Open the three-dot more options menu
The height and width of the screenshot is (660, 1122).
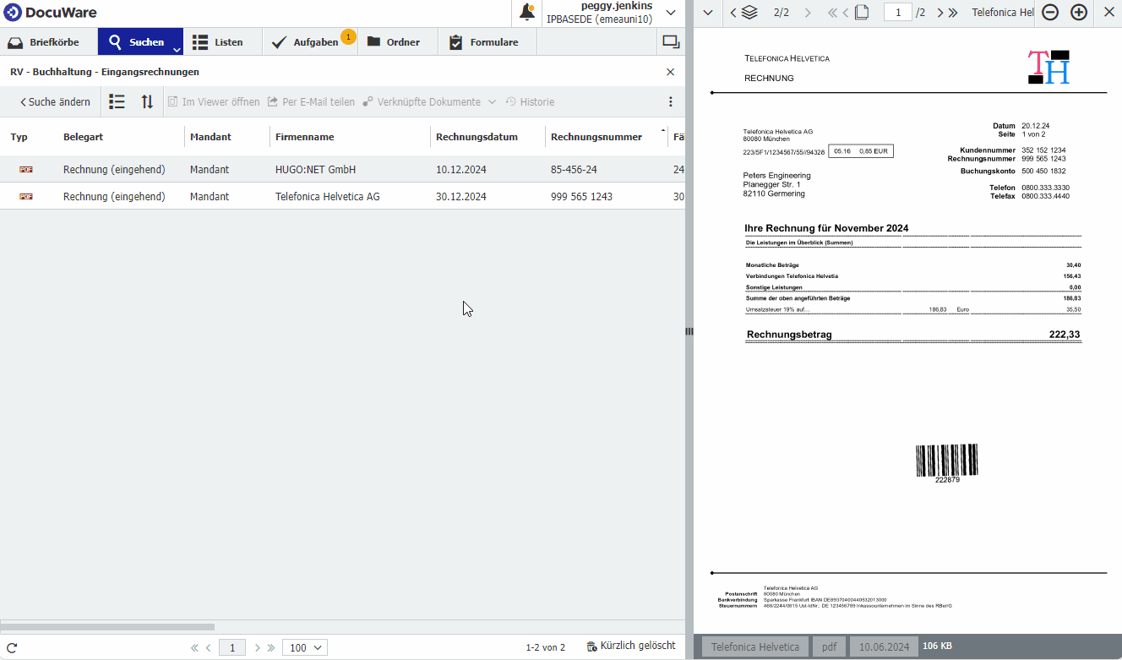tap(671, 102)
